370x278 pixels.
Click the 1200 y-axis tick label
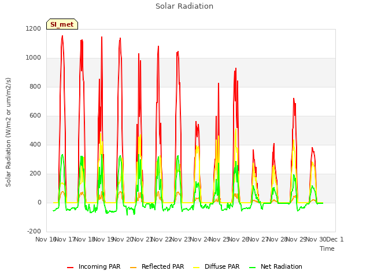pyautogui.click(x=34, y=28)
